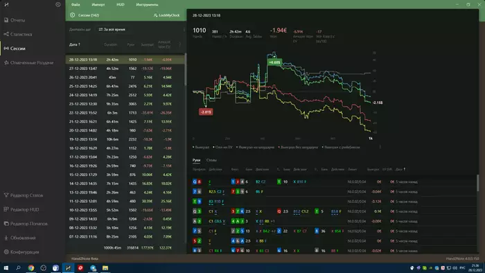Select the 28-12-2023 13:18 session
This screenshot has width=485, height=273.
point(125,60)
